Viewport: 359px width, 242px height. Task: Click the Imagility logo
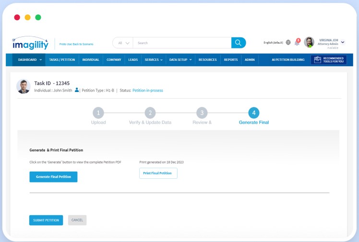30,43
